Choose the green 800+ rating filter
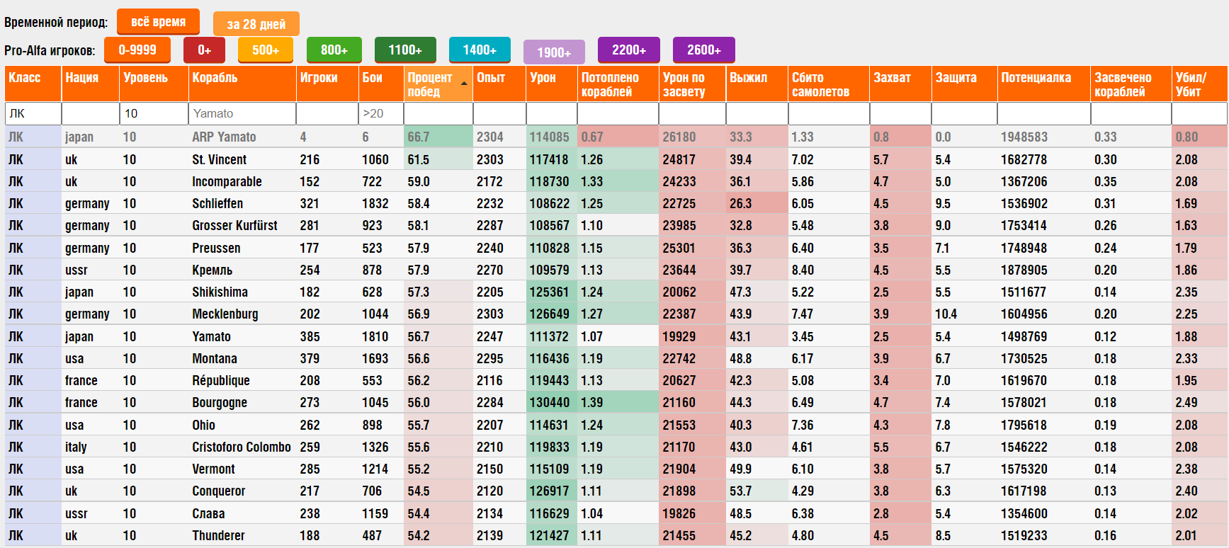Image resolution: width=1229 pixels, height=548 pixels. (x=334, y=50)
